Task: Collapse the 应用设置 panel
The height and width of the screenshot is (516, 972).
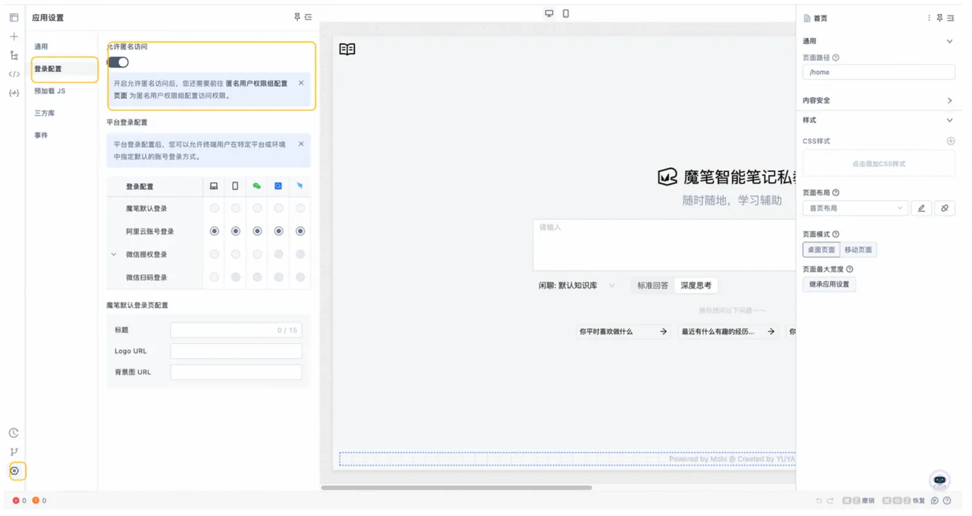Action: [308, 17]
